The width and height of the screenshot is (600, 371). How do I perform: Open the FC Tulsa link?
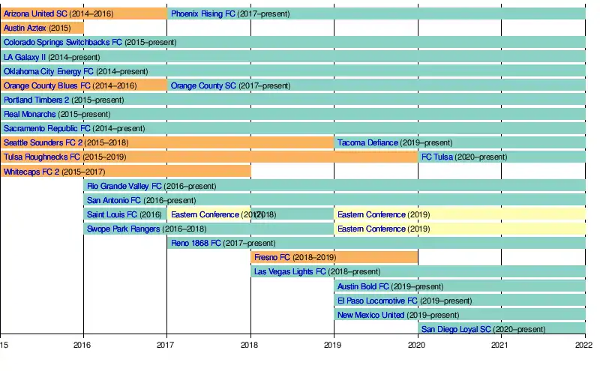437,157
